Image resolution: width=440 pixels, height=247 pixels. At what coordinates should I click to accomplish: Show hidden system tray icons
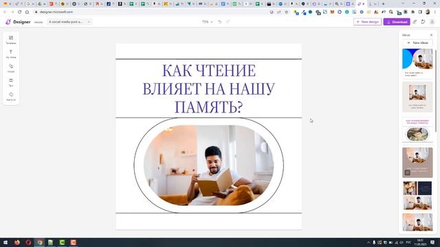[x=368, y=242]
